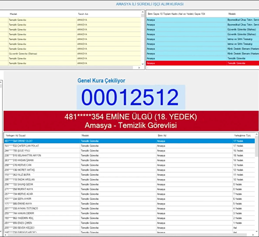Select FİLİZ BORA row
Image resolution: width=259 pixels, height=237 pixels.
click(x=129, y=175)
